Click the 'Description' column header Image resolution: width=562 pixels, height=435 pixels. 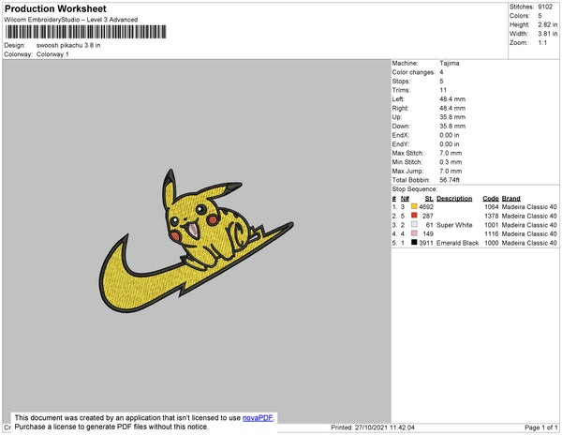pos(454,199)
